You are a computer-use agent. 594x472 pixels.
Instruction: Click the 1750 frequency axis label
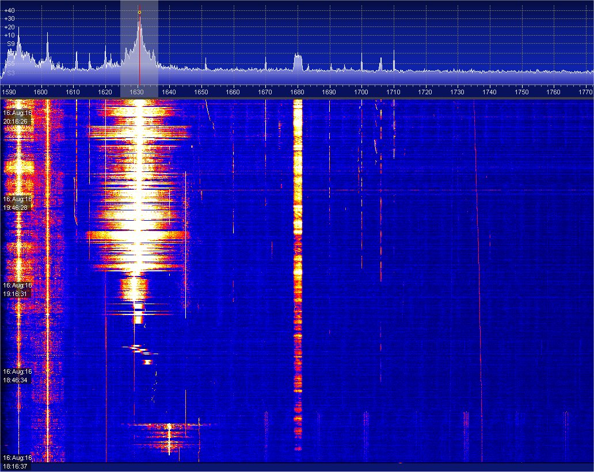coord(521,91)
